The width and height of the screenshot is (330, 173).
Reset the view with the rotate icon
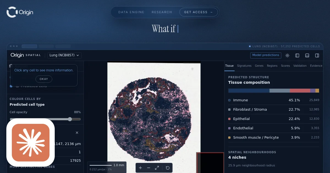167,168
